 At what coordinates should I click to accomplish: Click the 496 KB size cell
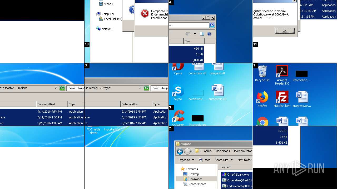pos(198,49)
